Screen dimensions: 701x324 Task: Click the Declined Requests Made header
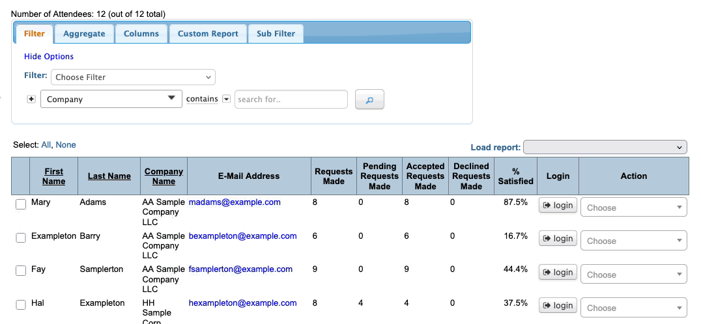tap(471, 176)
